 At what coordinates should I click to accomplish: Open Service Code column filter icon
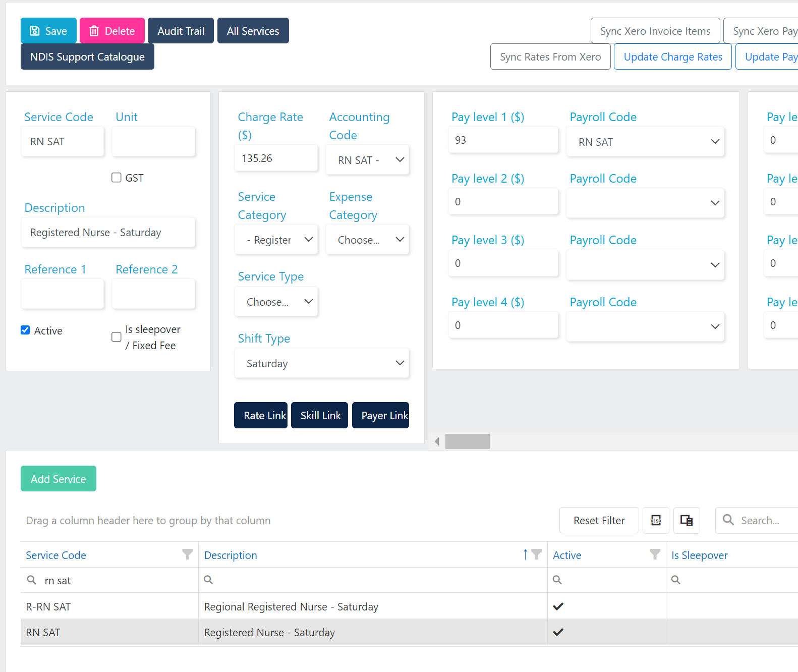pyautogui.click(x=188, y=554)
